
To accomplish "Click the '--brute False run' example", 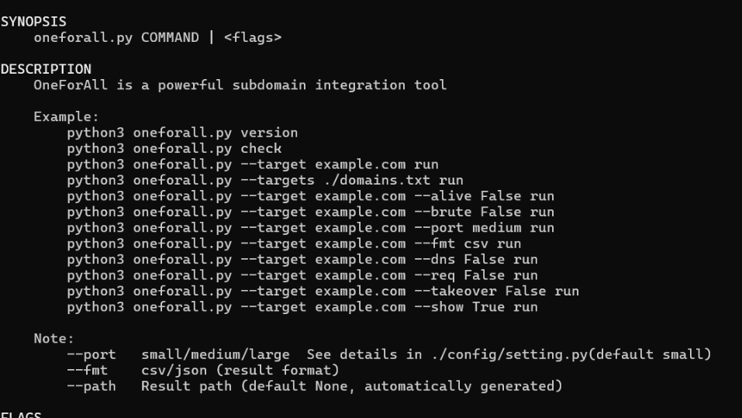I will 310,212.
